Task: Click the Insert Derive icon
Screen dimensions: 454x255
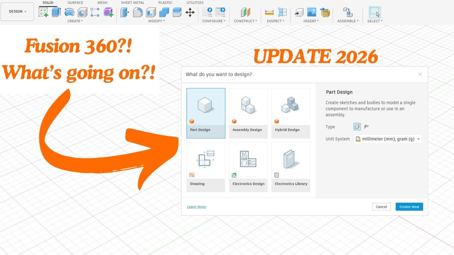Action: tap(299, 12)
